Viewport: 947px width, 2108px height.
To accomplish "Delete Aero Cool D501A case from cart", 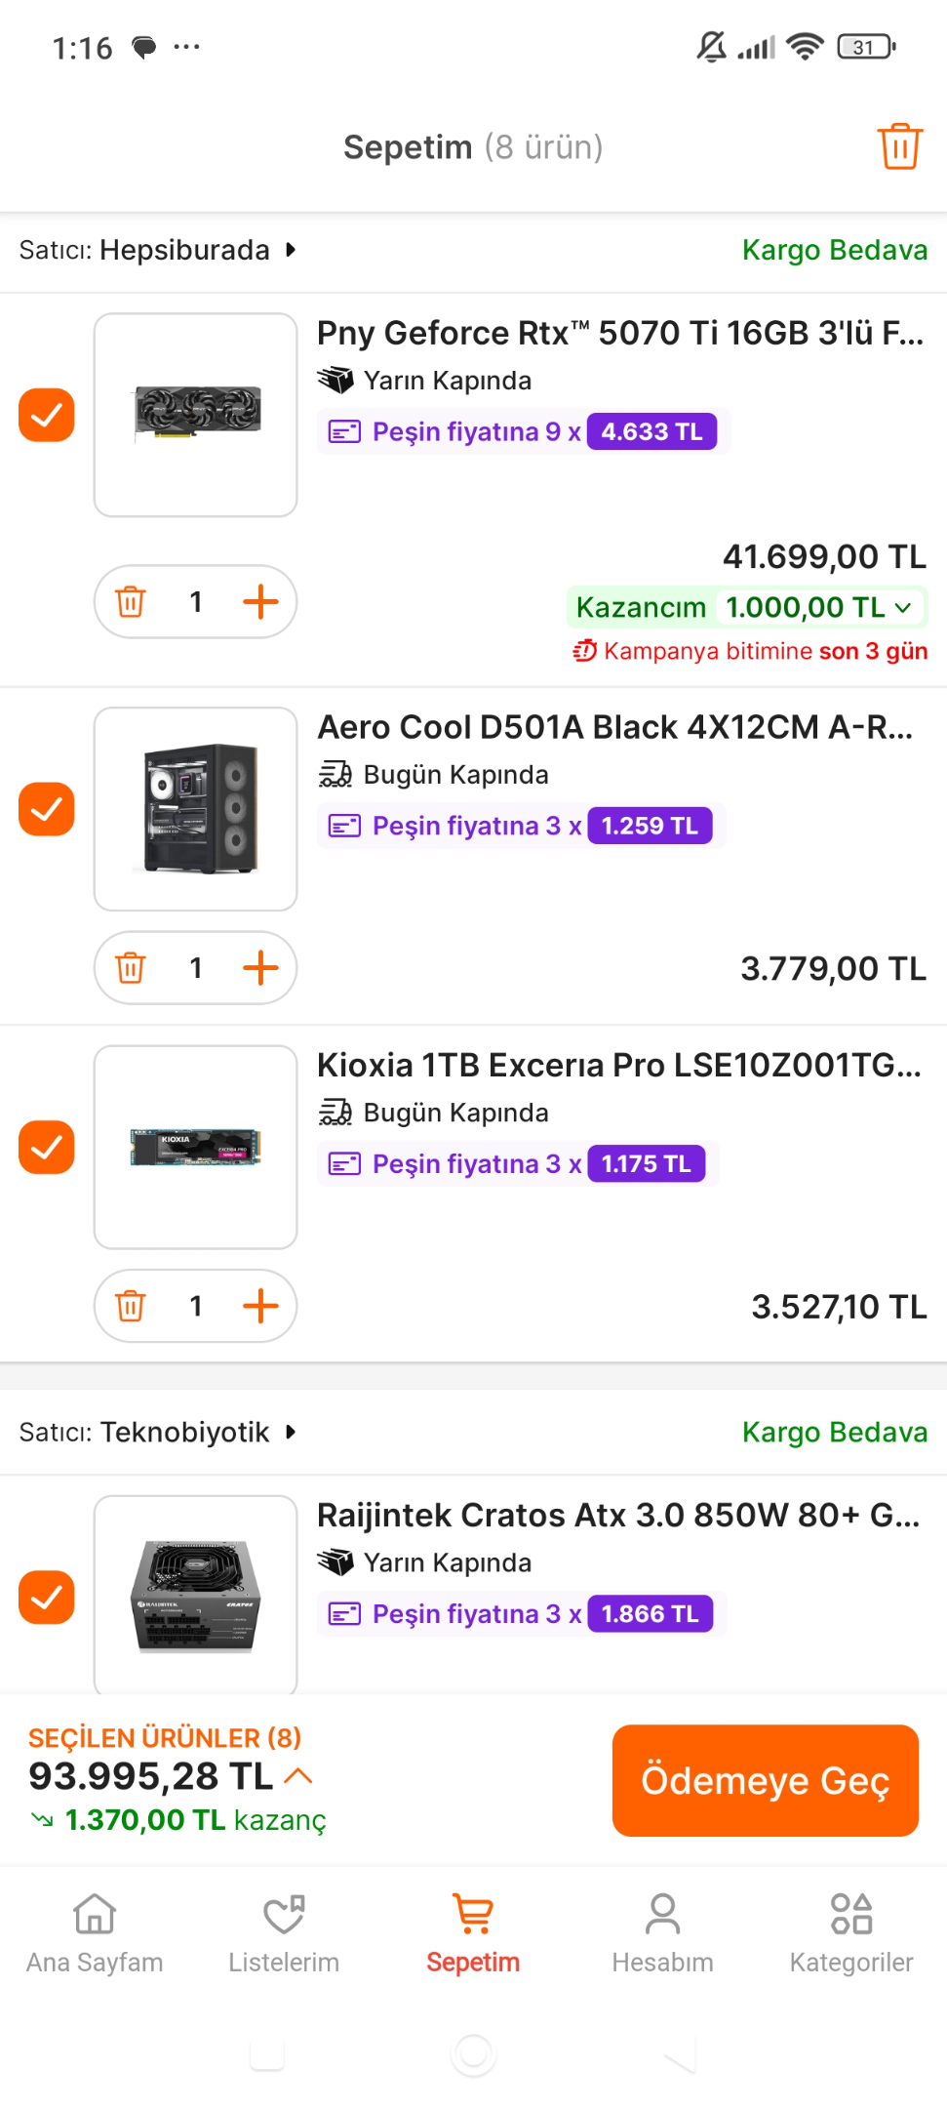I will 131,968.
